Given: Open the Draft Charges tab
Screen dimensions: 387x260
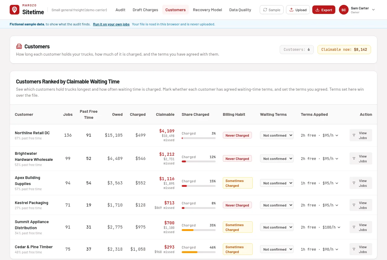Looking at the screenshot, I should pos(145,10).
